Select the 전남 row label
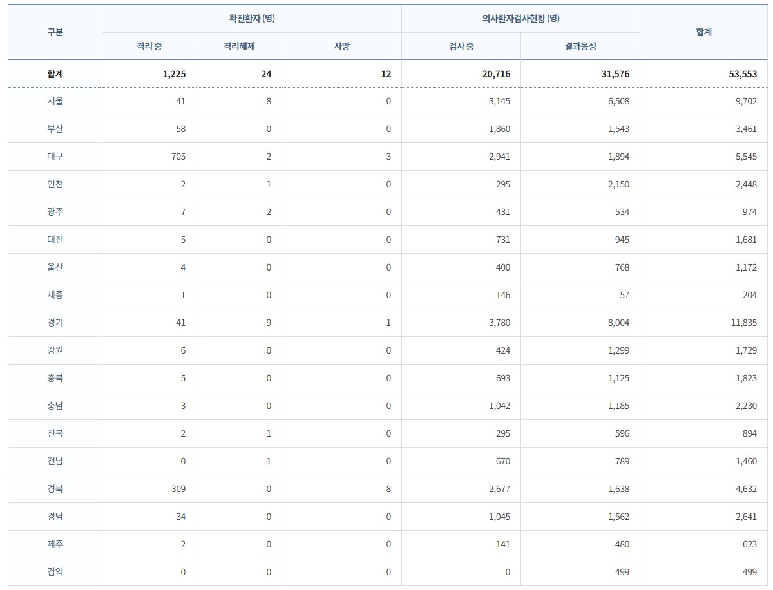 (55, 461)
